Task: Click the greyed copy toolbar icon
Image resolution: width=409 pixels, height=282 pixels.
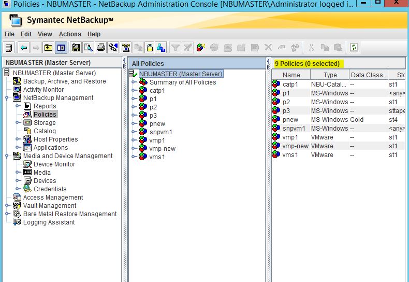Action: click(325, 47)
